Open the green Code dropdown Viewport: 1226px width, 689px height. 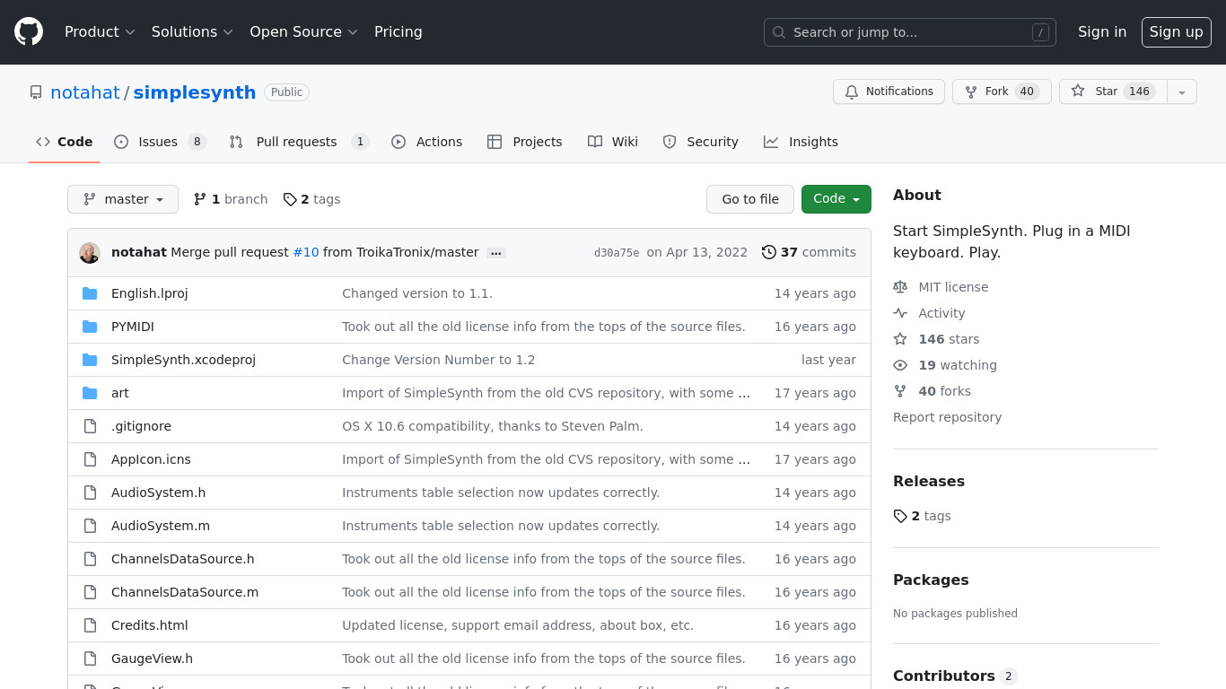(836, 199)
